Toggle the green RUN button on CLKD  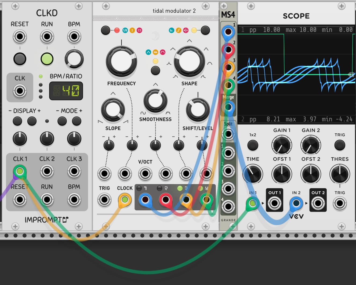point(47,59)
